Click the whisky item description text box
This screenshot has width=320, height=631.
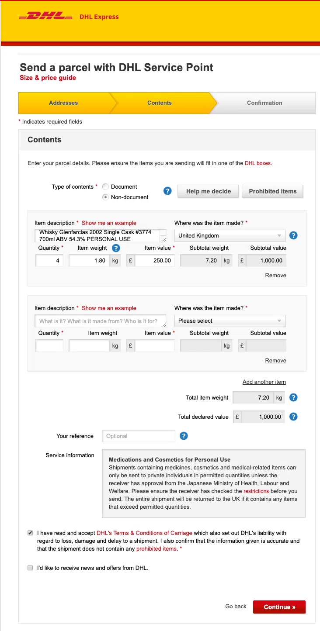(101, 235)
